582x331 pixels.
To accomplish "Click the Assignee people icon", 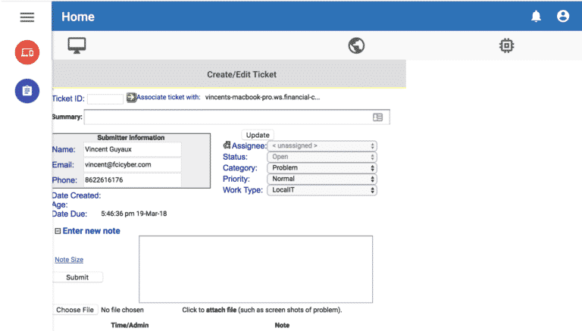I will [227, 145].
